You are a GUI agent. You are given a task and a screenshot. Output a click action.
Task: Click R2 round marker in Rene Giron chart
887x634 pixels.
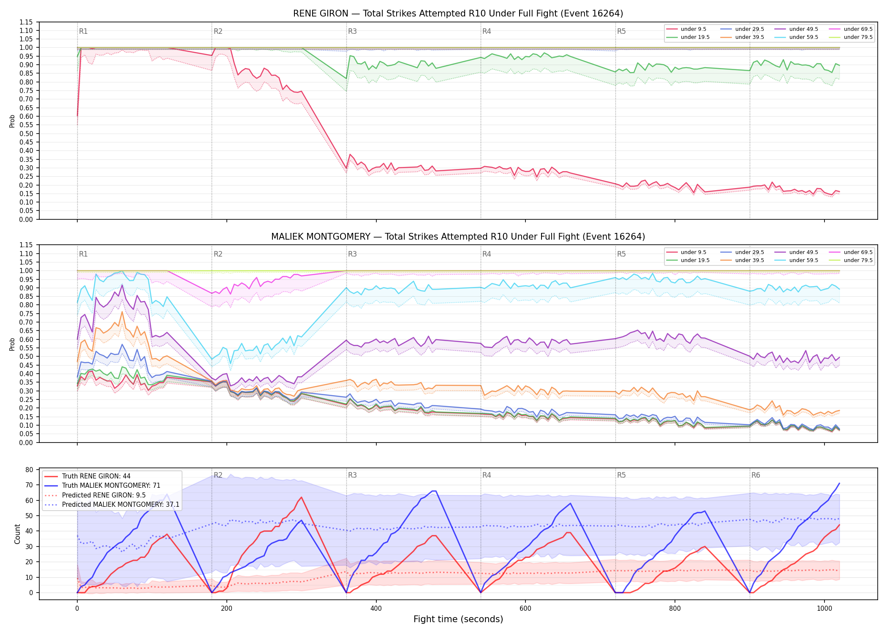tap(218, 31)
